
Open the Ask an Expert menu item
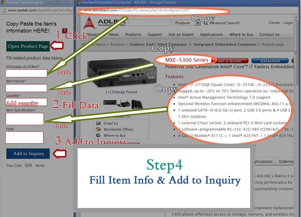pyautogui.click(x=181, y=34)
